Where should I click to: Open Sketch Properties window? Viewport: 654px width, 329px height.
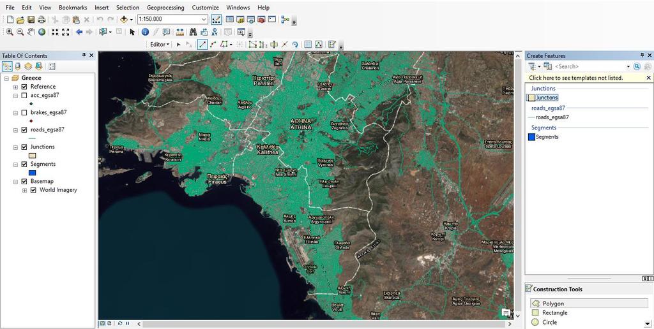318,45
